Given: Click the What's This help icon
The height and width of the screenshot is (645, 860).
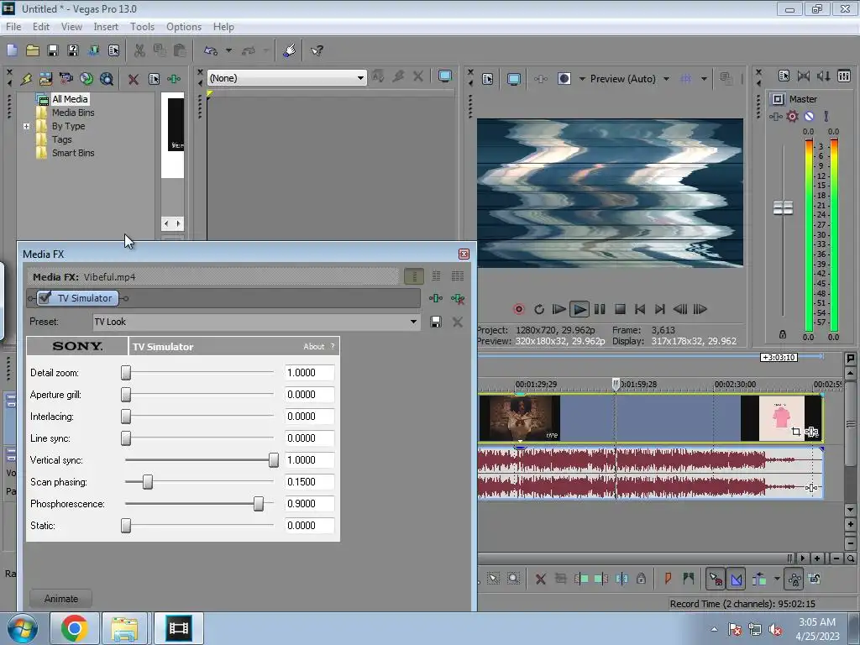Looking at the screenshot, I should (317, 50).
